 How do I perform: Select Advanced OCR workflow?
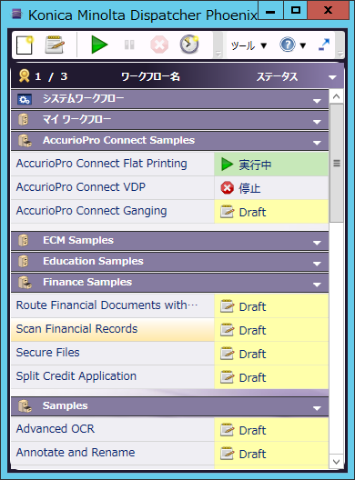point(113,429)
